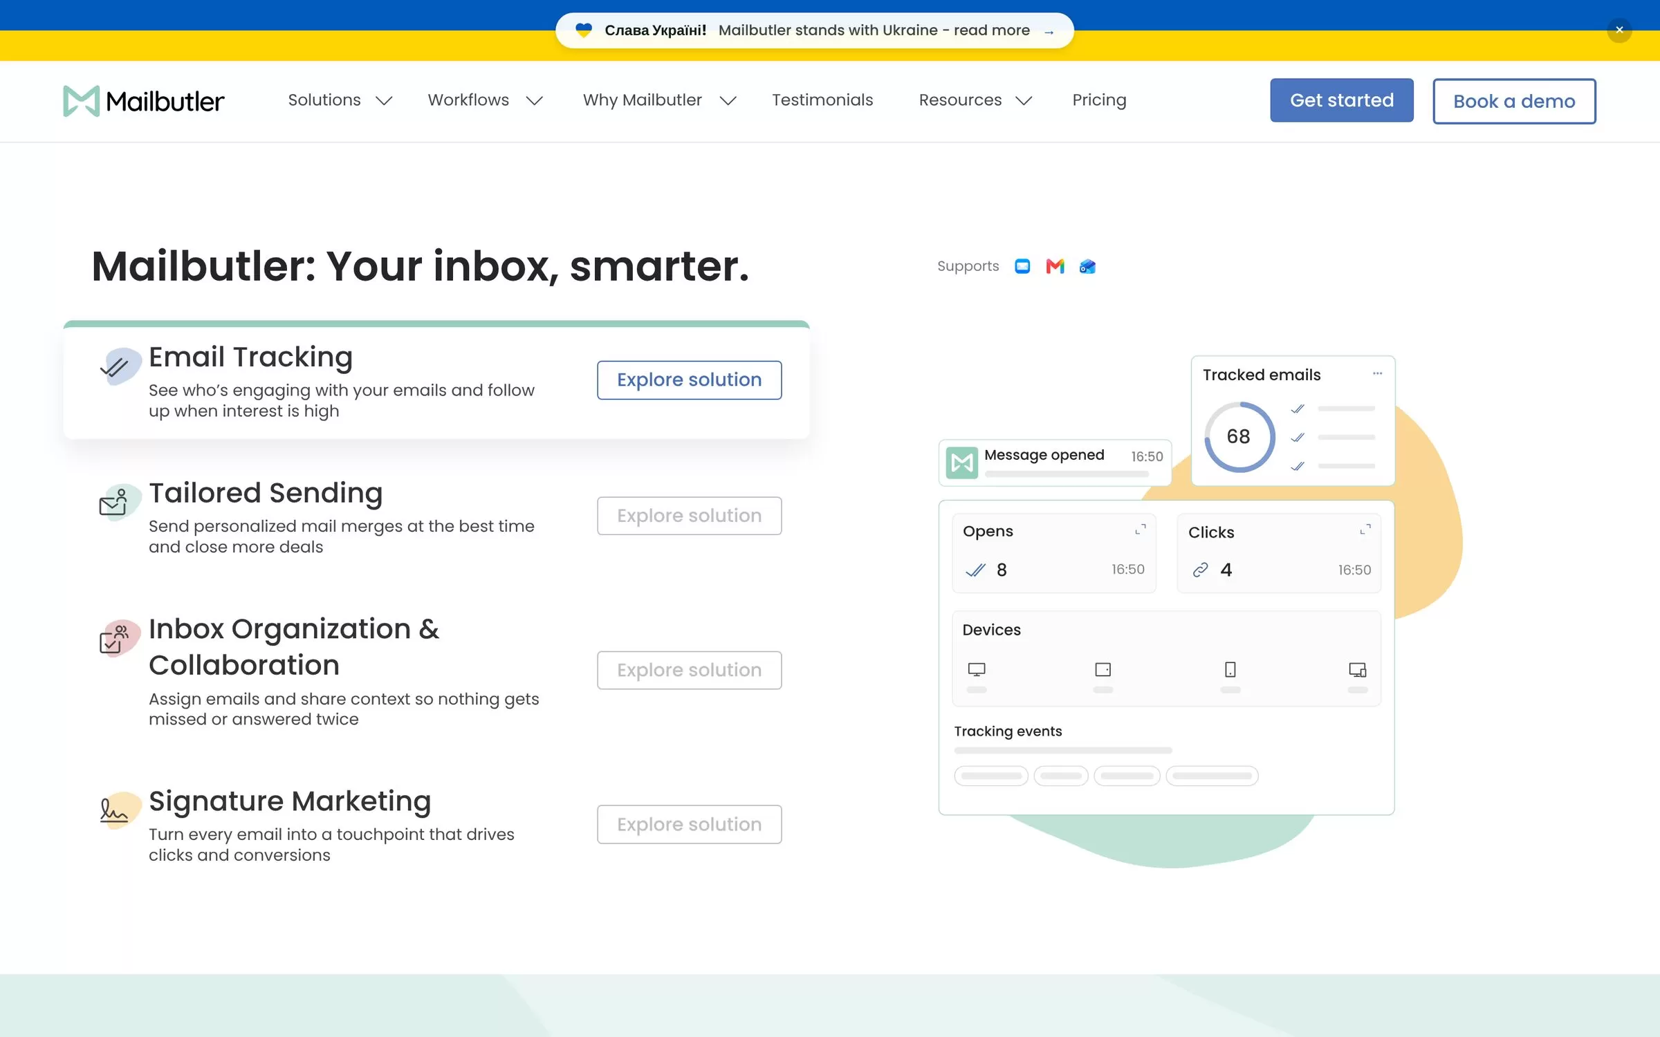Click the multi-device icon under Devices
Screen dimensions: 1660x1037
coord(1358,669)
